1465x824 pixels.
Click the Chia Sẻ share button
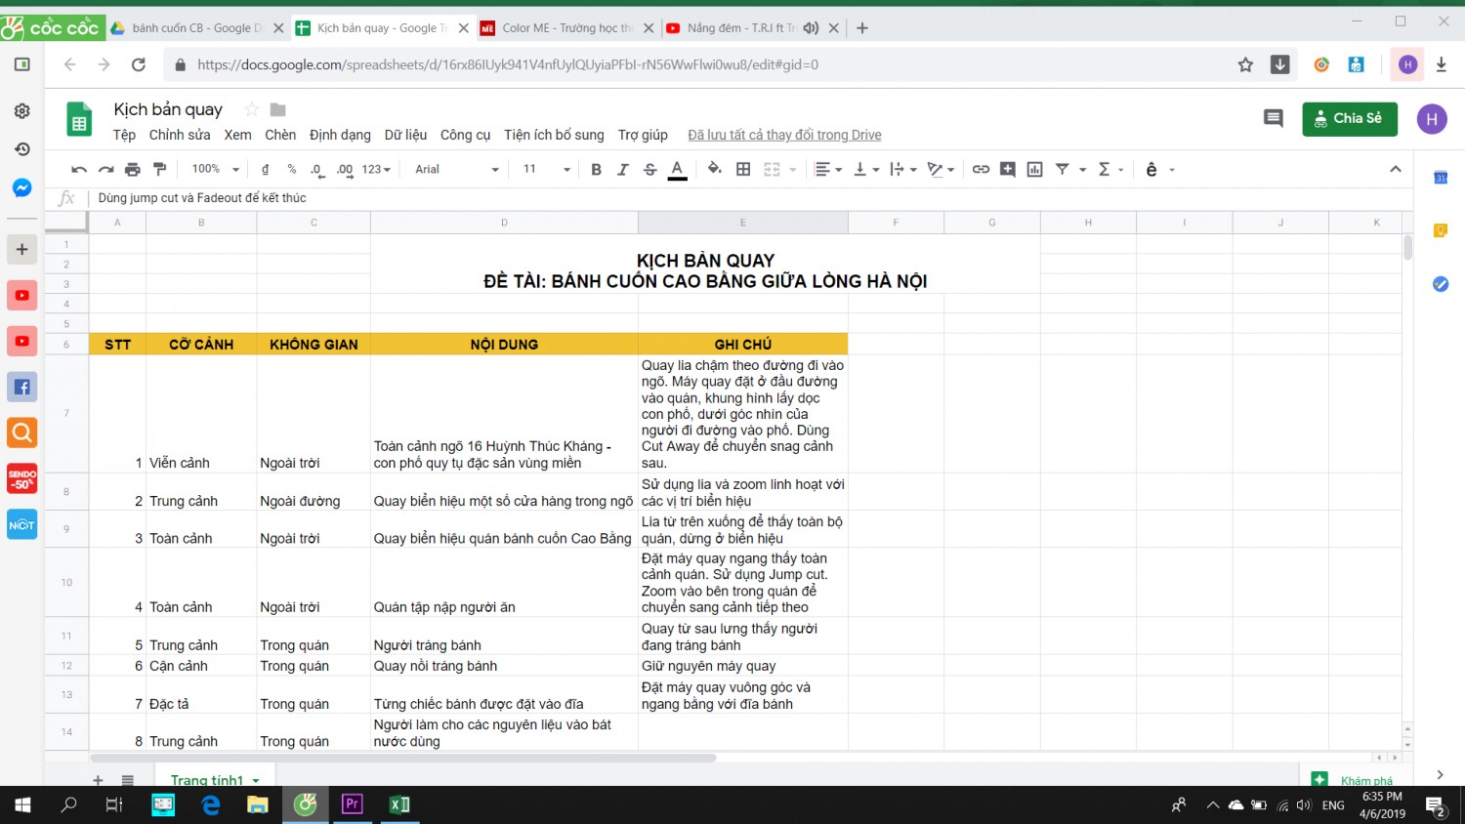tap(1349, 119)
